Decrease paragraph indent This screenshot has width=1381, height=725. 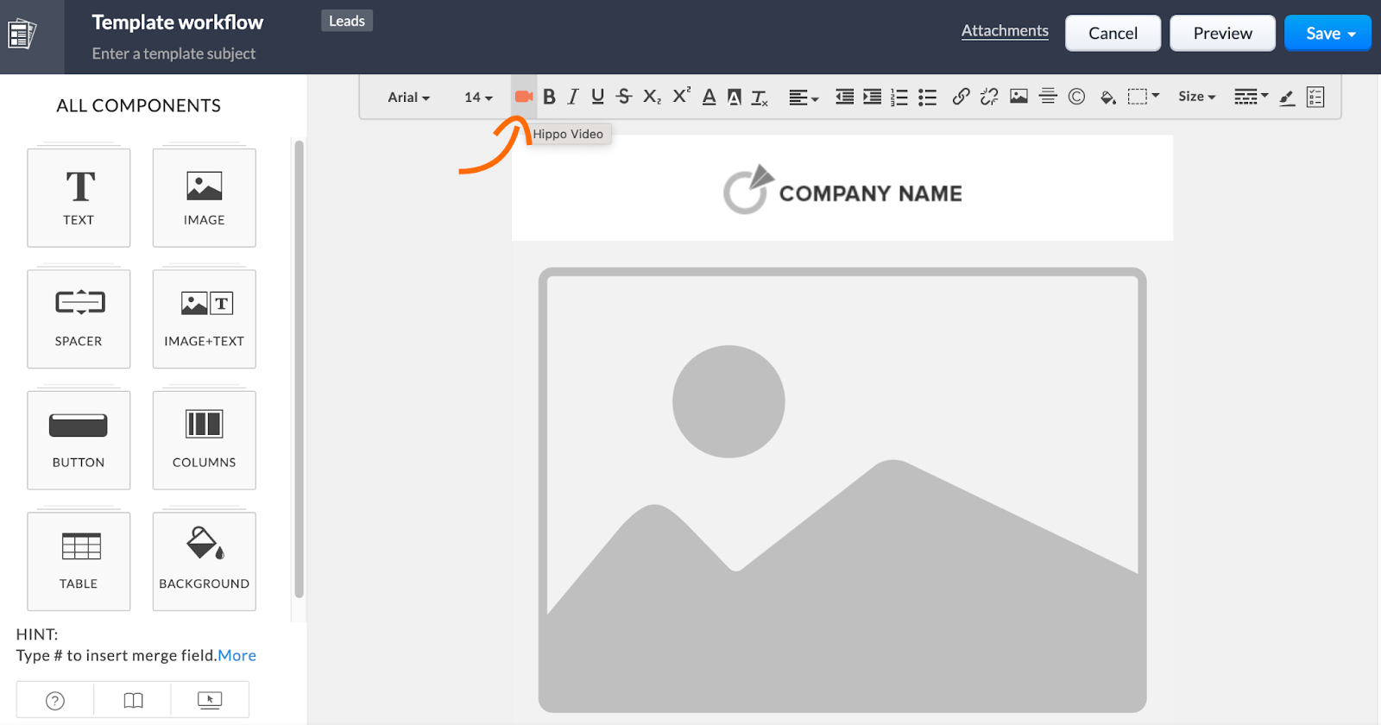click(x=844, y=97)
